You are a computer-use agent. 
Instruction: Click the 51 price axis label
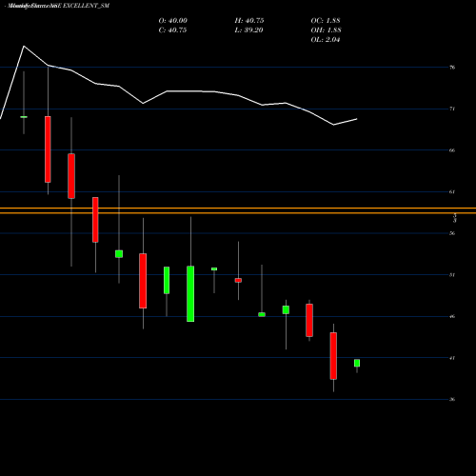tap(452, 275)
